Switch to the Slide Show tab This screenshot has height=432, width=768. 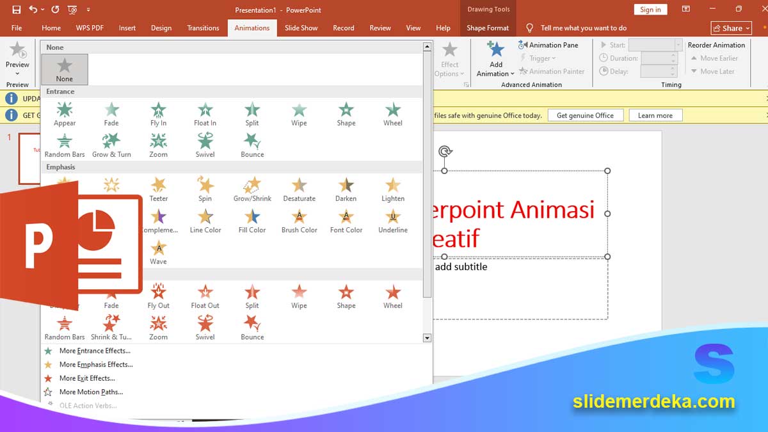[x=301, y=28]
